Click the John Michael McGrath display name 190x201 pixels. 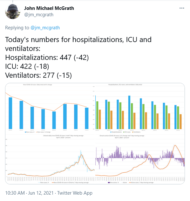click(49, 8)
